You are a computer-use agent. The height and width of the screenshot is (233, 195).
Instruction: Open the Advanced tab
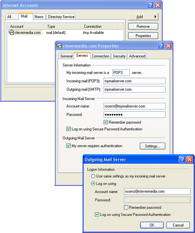tap(137, 56)
